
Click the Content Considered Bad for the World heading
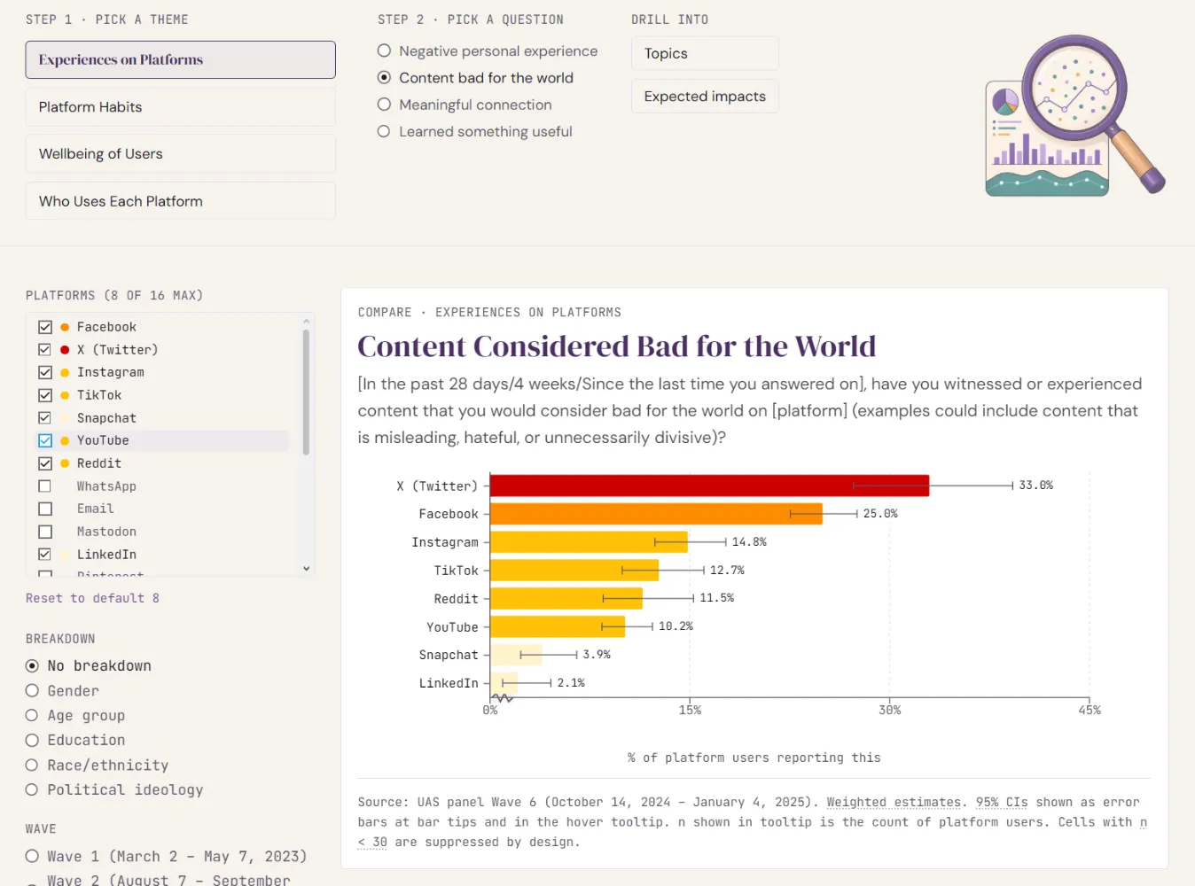(x=617, y=346)
